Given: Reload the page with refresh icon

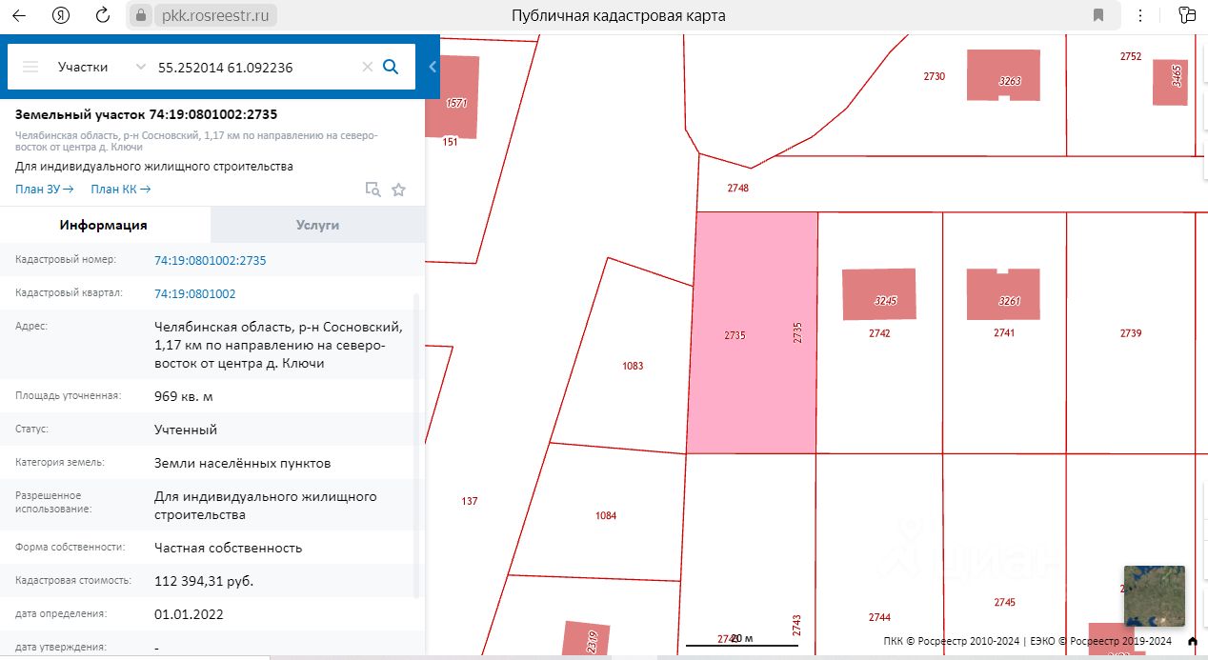Looking at the screenshot, I should (103, 15).
